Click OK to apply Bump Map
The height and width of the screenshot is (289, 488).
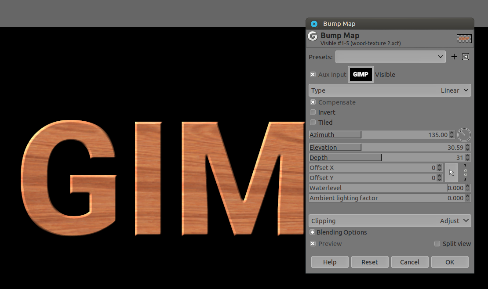(450, 262)
